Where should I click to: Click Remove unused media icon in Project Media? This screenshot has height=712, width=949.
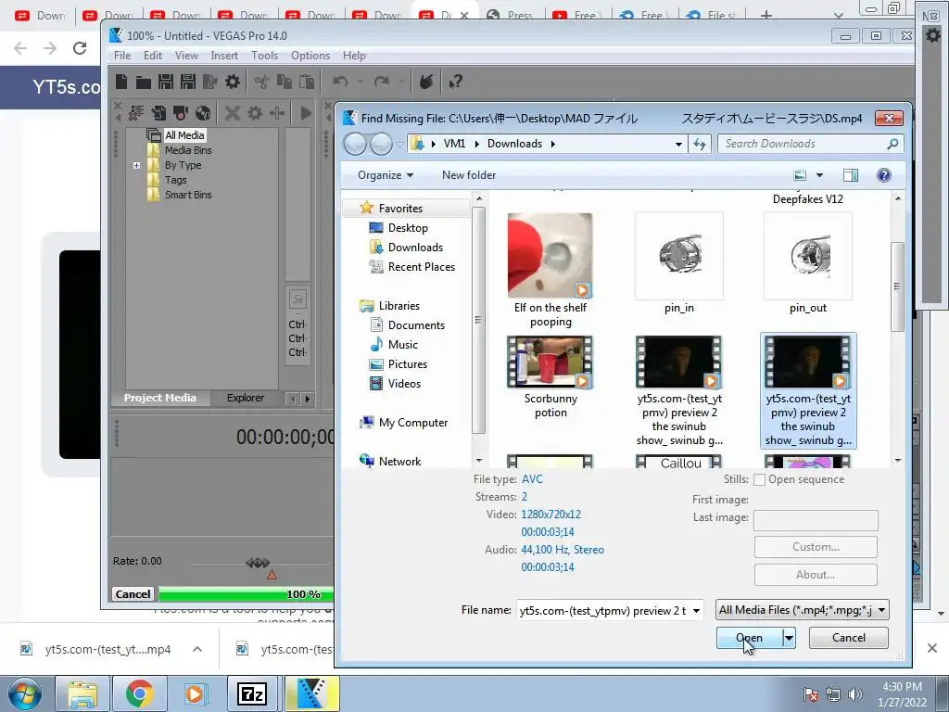click(x=136, y=112)
